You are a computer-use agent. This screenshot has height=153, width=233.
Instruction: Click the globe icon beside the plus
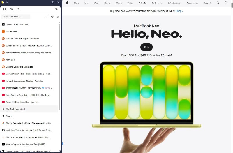click(x=52, y=17)
